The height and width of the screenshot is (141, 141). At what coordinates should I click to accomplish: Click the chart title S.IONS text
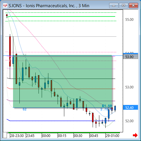[x=15, y=6]
